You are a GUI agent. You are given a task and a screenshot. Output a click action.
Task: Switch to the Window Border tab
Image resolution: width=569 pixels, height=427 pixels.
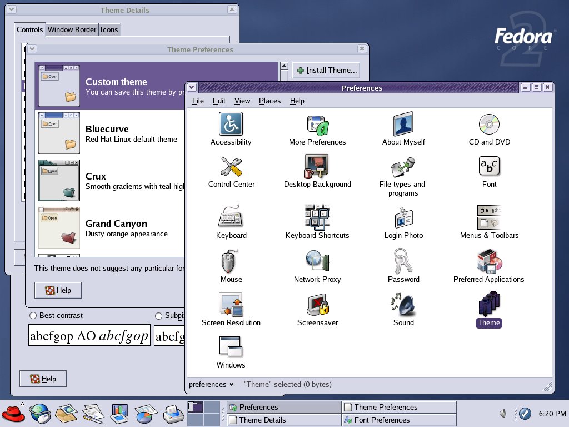(x=72, y=29)
